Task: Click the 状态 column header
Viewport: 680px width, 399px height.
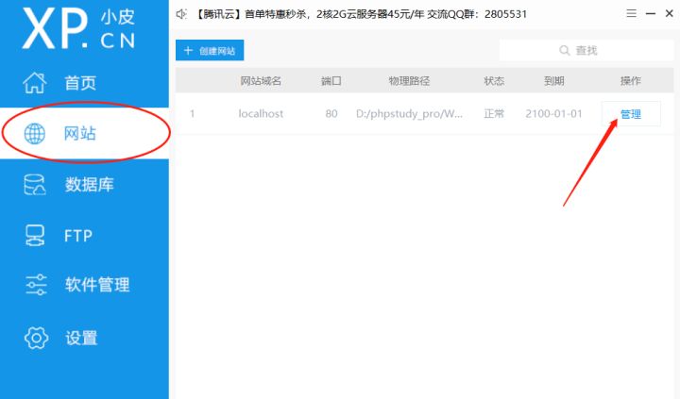Action: point(494,80)
